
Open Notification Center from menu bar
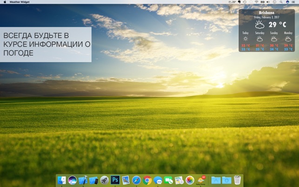point(294,2)
